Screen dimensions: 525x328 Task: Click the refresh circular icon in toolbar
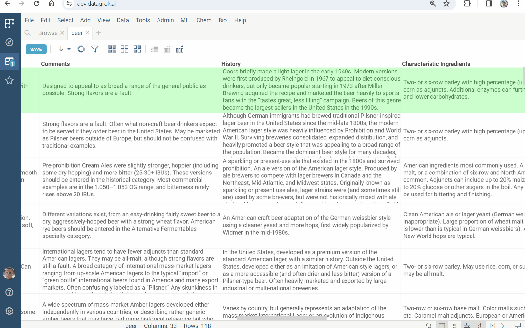81,49
